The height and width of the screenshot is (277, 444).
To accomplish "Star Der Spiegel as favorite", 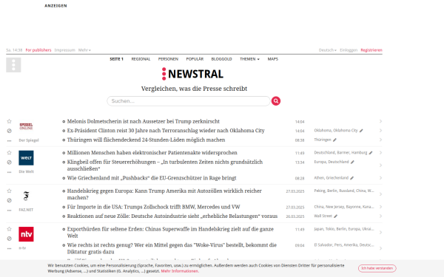I will pos(10,121).
